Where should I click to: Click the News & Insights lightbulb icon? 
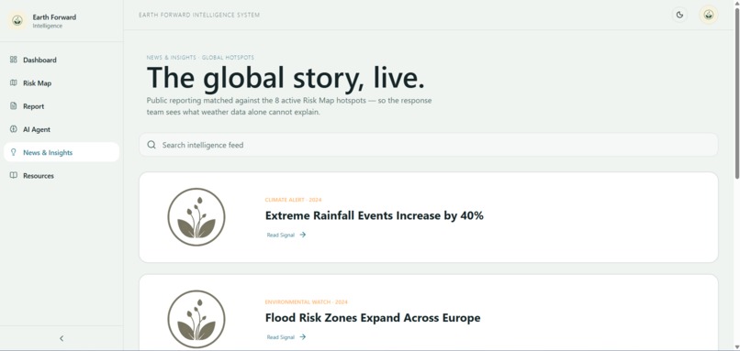(x=13, y=152)
